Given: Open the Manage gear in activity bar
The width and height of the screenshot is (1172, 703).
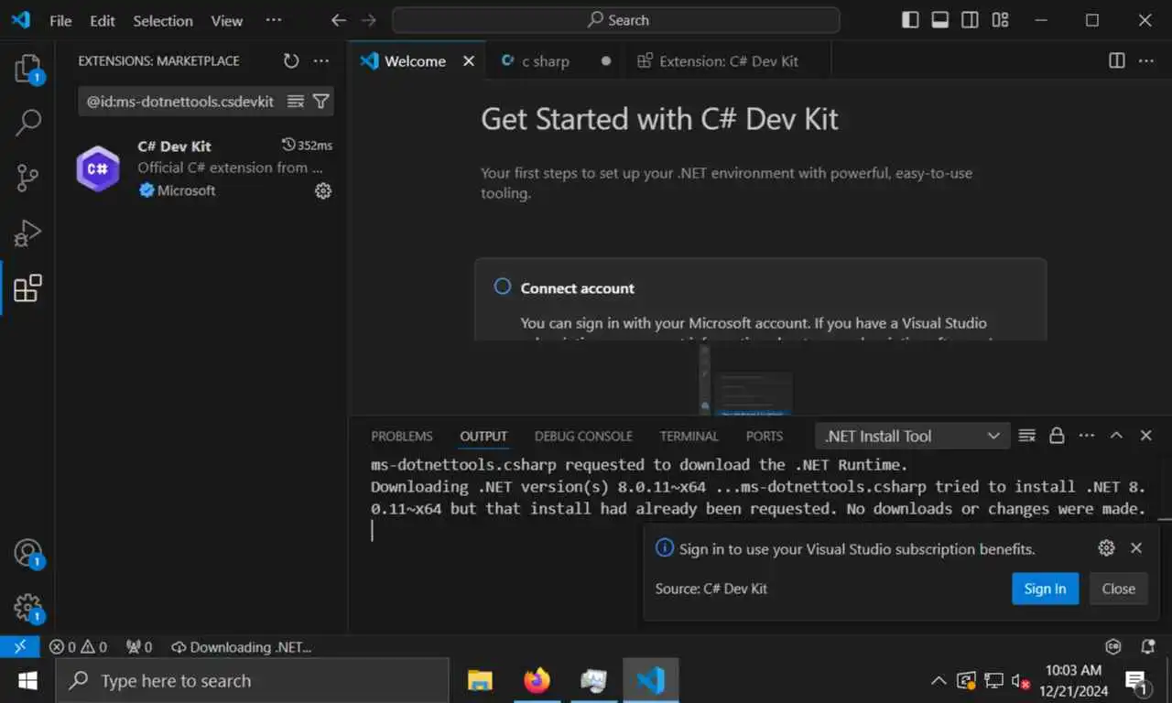Looking at the screenshot, I should coord(27,607).
